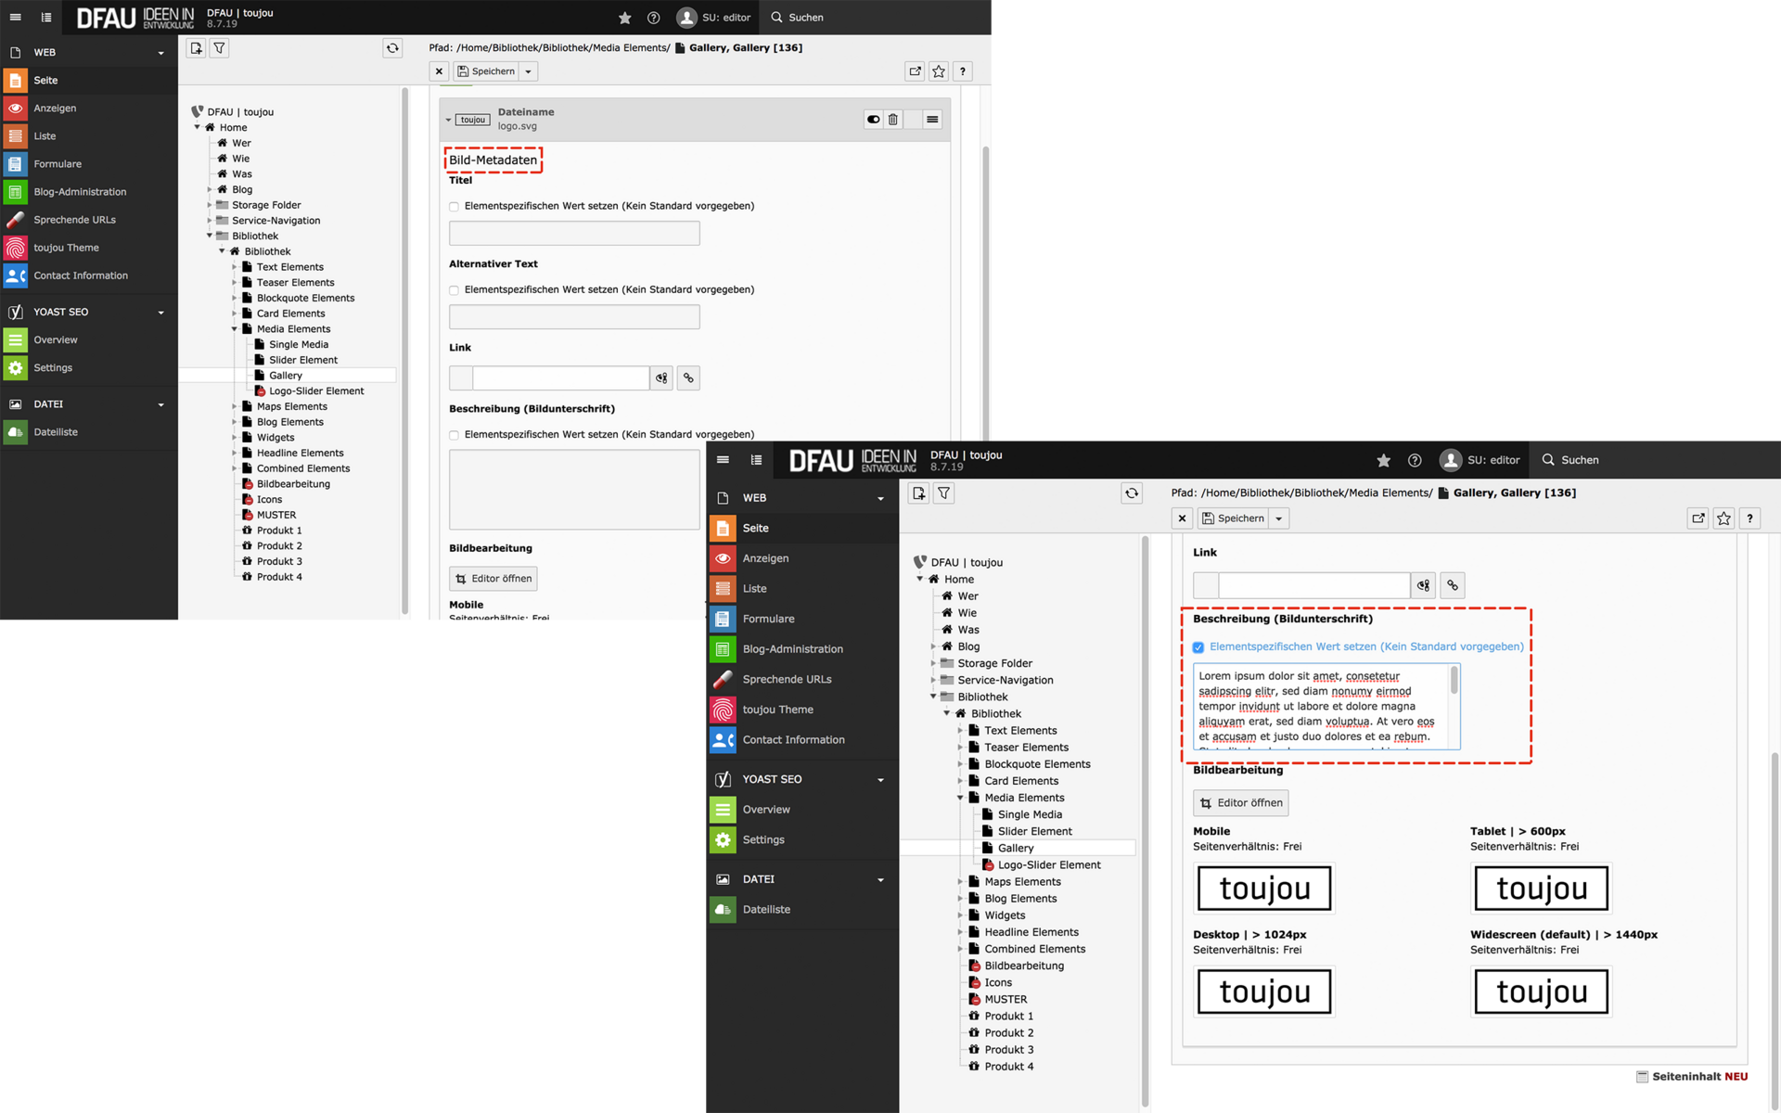The image size is (1781, 1113).
Task: Open link wizard chain icon in the top Link field
Action: tap(688, 378)
